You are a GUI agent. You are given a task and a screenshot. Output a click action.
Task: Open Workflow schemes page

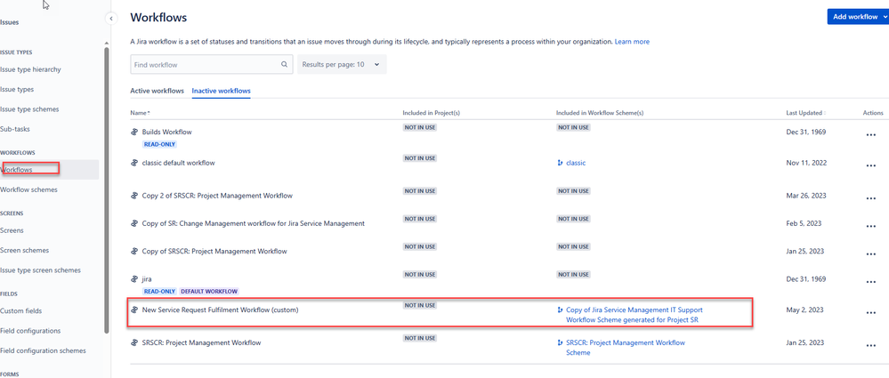pos(28,189)
